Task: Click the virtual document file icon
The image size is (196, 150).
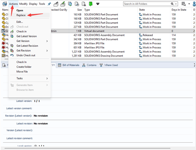Action: point(4,31)
